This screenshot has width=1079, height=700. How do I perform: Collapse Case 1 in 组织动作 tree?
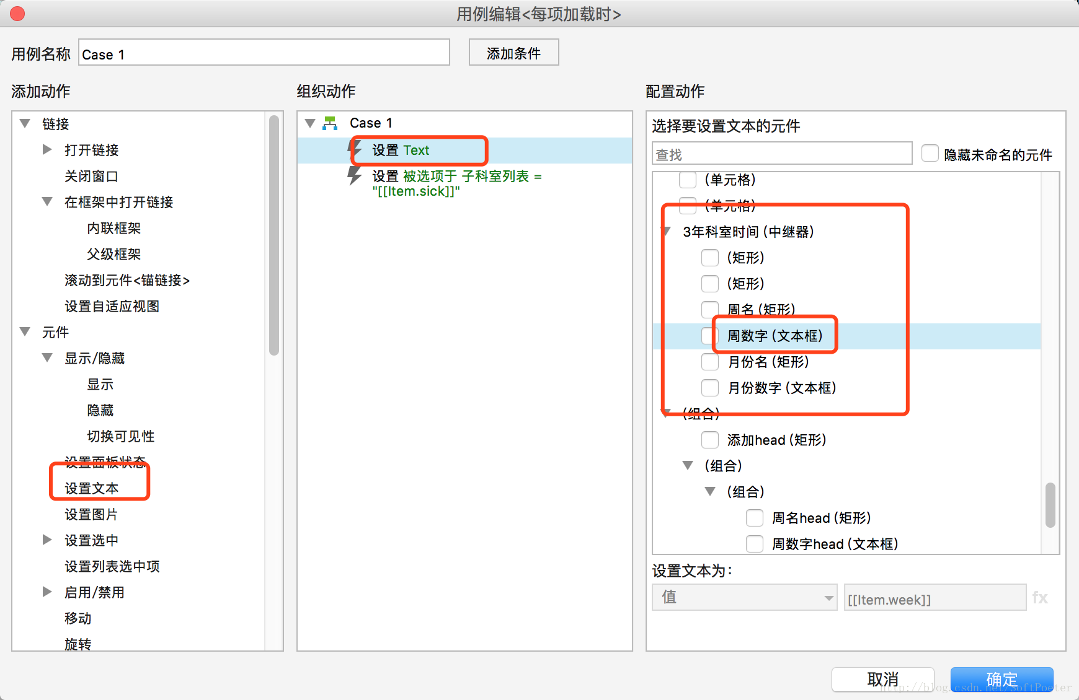[x=310, y=123]
